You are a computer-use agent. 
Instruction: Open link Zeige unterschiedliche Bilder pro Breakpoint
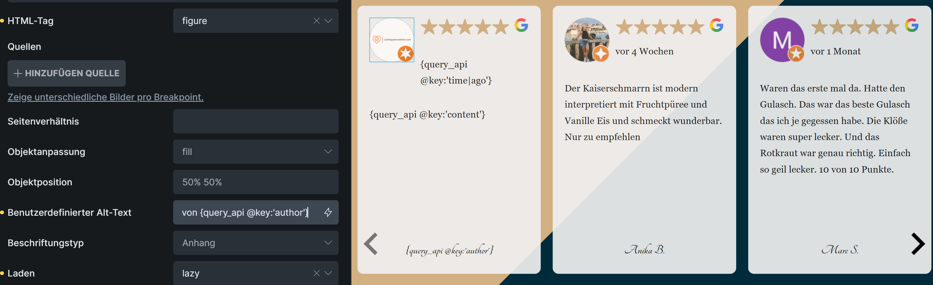105,97
